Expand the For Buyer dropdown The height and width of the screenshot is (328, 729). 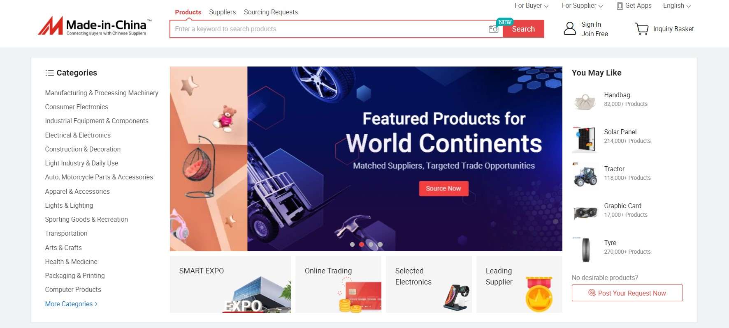tap(532, 6)
